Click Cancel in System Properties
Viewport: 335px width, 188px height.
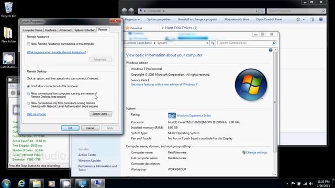(x=90, y=128)
